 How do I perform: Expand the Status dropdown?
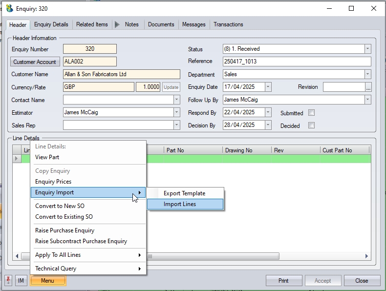pyautogui.click(x=367, y=49)
